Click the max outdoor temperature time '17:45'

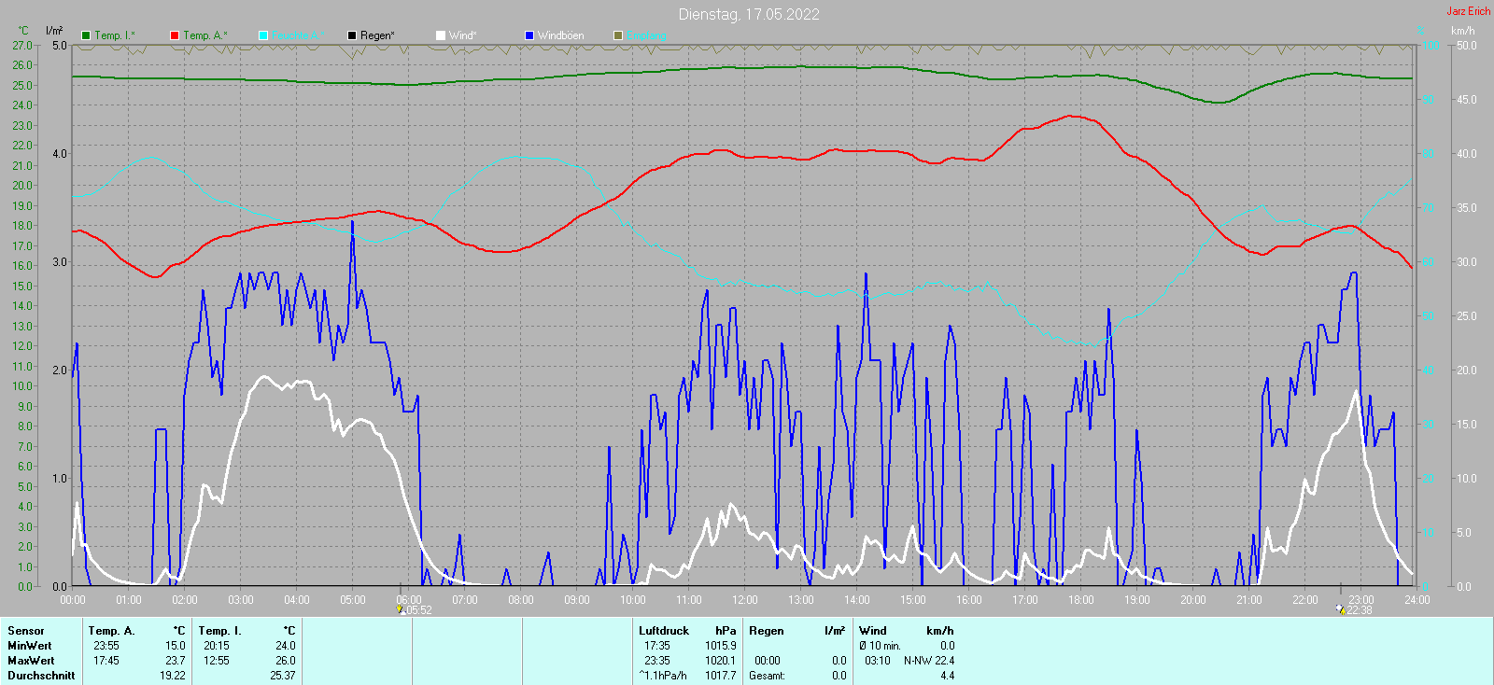(106, 661)
